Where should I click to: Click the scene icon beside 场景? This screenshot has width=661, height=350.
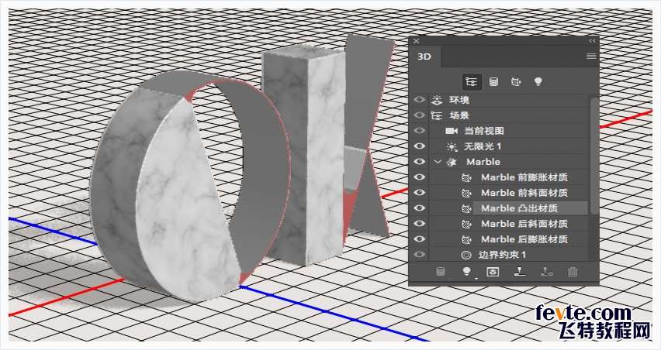click(x=436, y=115)
